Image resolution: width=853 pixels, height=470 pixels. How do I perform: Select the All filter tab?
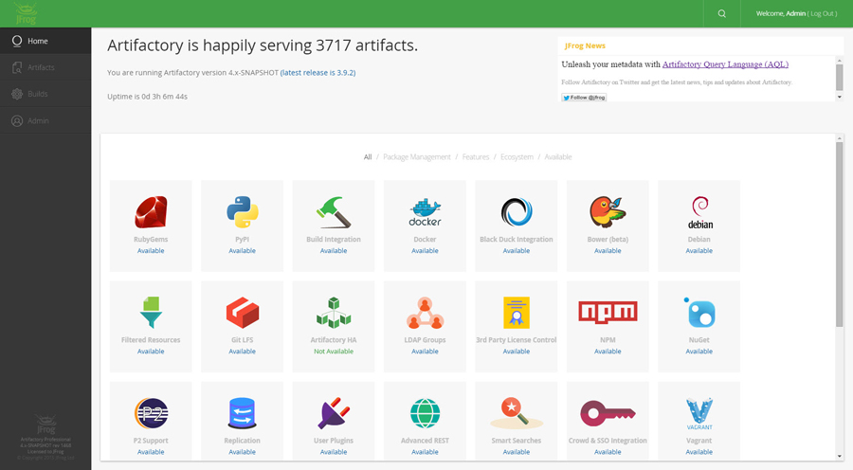(368, 157)
